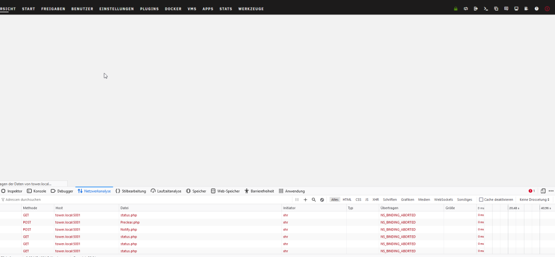Toggle responsive design mode icon
Image resolution: width=555 pixels, height=257 pixels.
tap(543, 191)
